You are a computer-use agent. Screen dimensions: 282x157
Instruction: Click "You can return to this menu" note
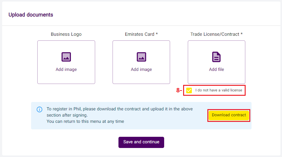coord(85,121)
